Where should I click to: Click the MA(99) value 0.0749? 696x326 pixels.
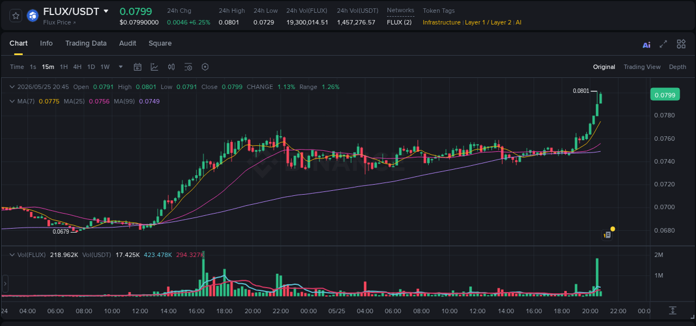tap(149, 101)
